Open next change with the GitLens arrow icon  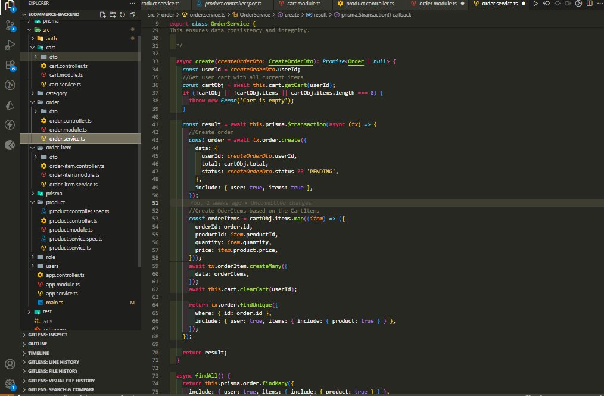568,4
